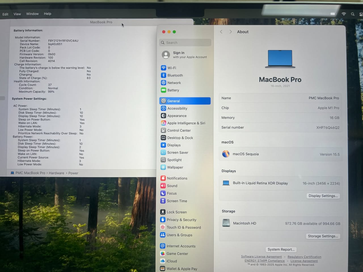This screenshot has width=363, height=272.
Task: Click the Macintosh HD drive icon
Action: click(x=226, y=223)
